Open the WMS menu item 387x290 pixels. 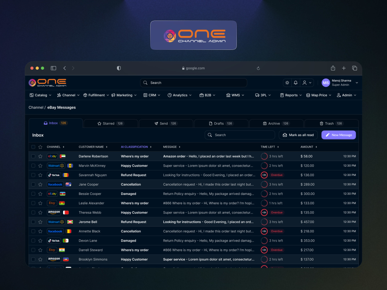coord(235,95)
